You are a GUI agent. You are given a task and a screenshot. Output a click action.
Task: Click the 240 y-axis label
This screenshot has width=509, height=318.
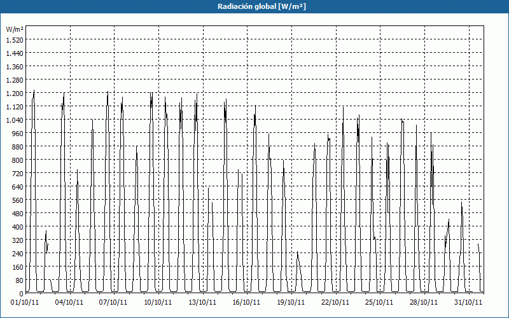click(18, 254)
